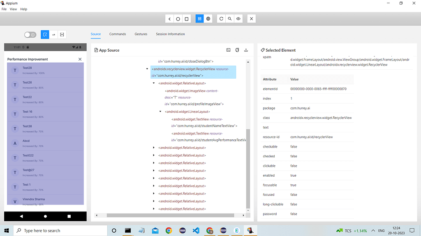This screenshot has width=421, height=236.
Task: Open the File menu
Action: [x=4, y=9]
